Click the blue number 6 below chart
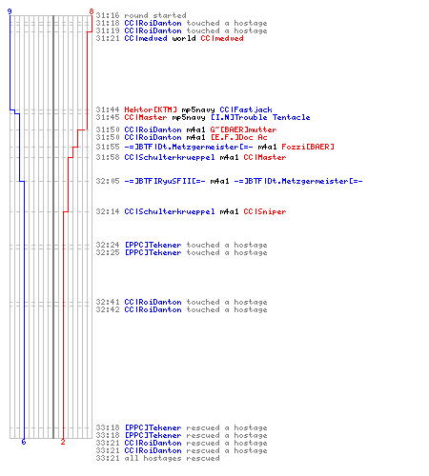This screenshot has height=476, width=429. [24, 442]
